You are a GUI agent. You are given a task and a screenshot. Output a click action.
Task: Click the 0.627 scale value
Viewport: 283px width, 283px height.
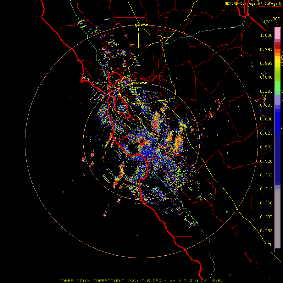click(x=266, y=133)
